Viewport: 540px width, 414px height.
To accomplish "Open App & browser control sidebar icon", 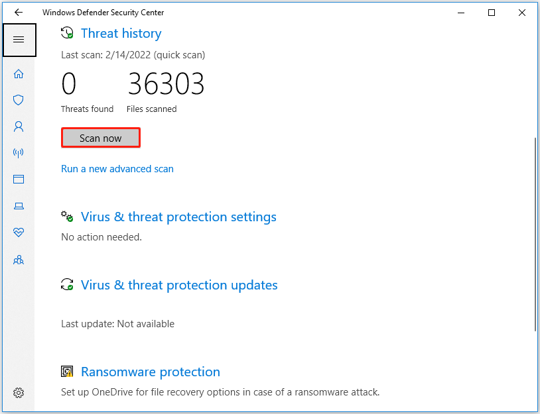I will click(18, 179).
